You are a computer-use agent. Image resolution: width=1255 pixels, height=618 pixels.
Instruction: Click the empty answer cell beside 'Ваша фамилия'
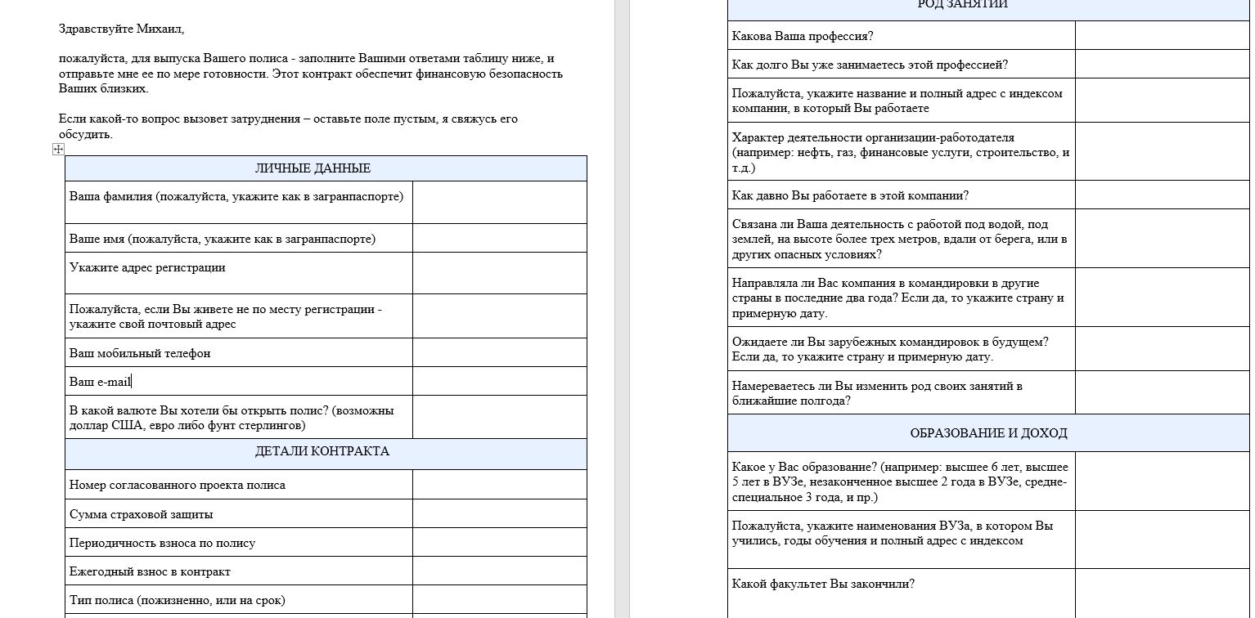click(x=500, y=202)
